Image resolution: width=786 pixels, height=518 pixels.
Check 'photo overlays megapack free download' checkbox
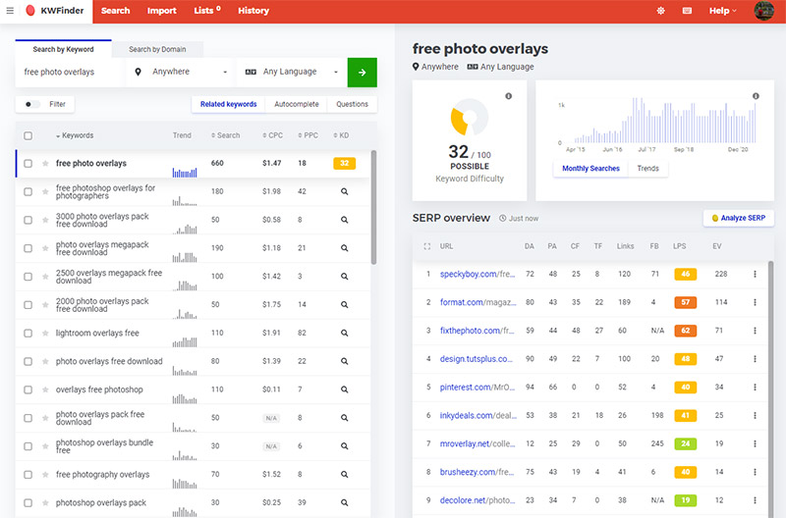coord(28,248)
